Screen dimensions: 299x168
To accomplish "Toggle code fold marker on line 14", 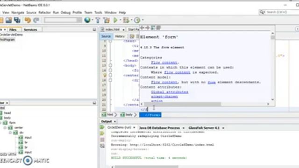I will pos(110,70).
